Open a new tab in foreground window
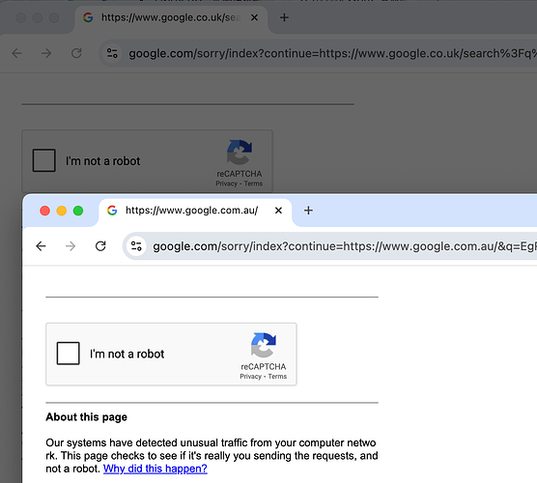 308,211
